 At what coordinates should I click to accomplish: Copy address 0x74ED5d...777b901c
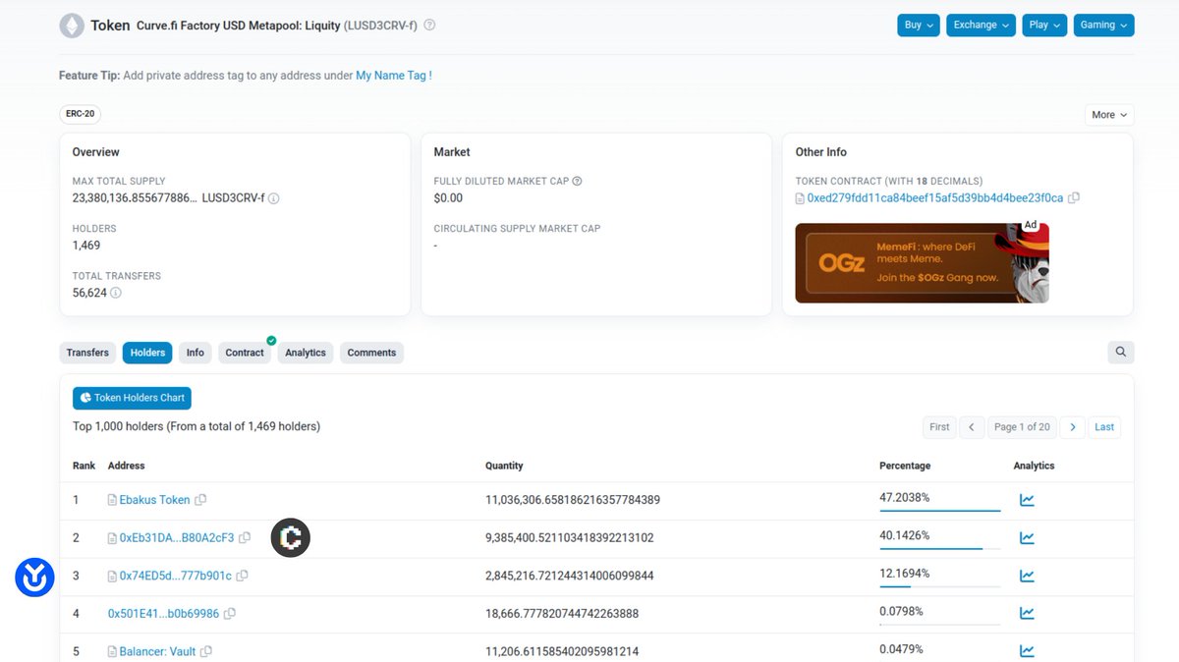click(242, 576)
